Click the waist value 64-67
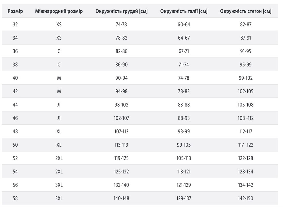The image size is (287, 207). (184, 38)
